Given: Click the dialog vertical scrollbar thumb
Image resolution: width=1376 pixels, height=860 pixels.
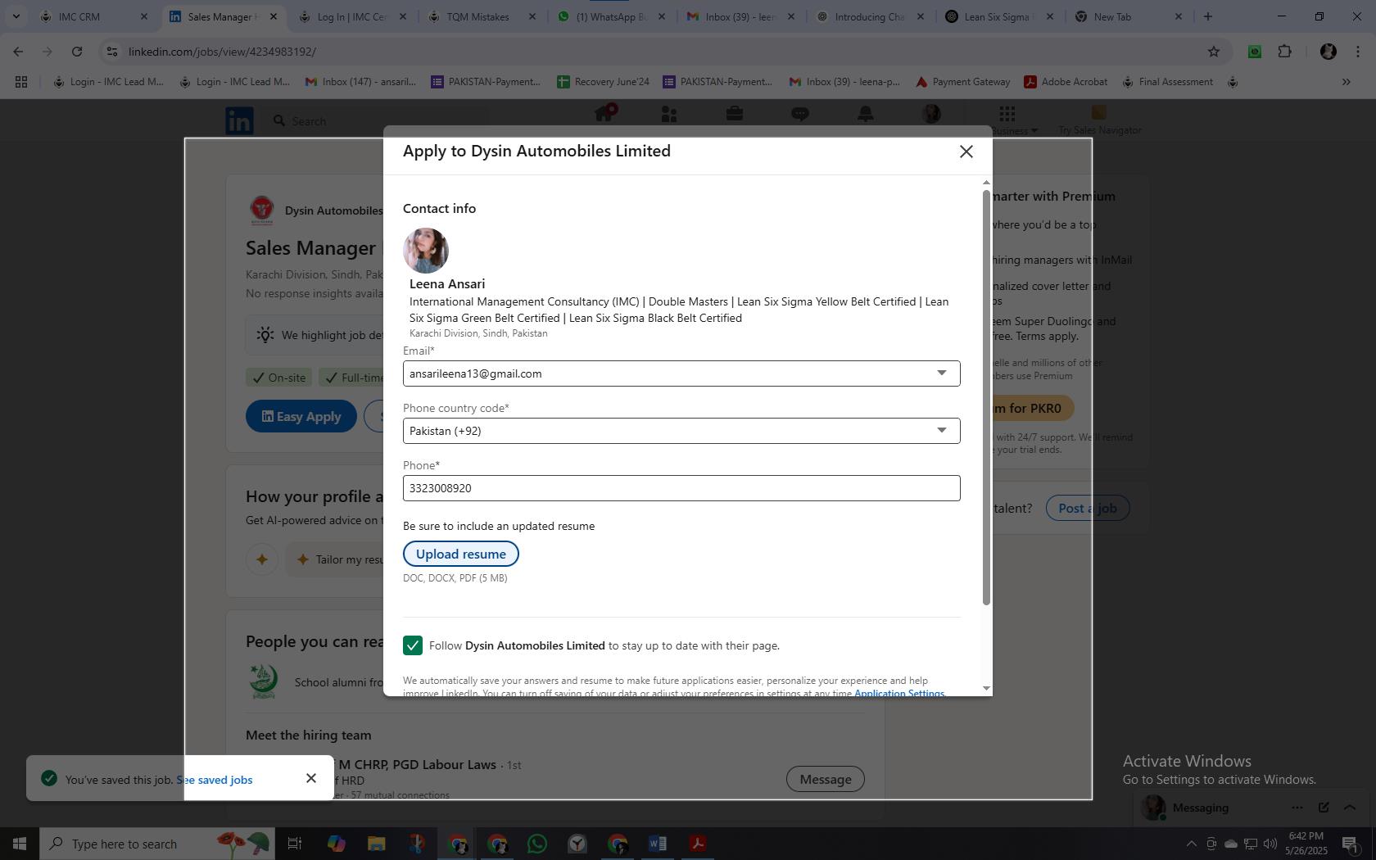Looking at the screenshot, I should [x=986, y=397].
